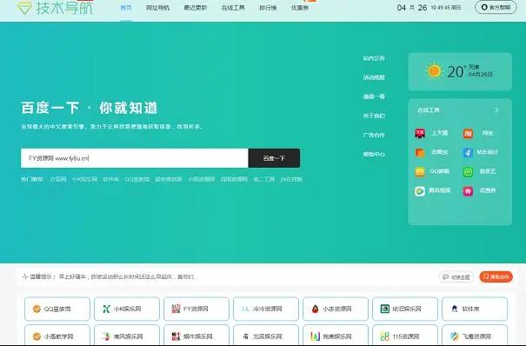Click the Tmall icon in tools panel
Viewport: 526px width, 346px height.
[420, 133]
